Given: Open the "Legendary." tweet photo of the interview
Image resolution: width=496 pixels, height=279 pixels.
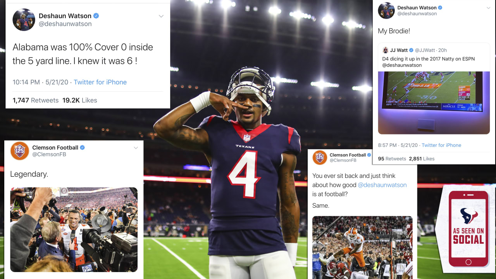Looking at the screenshot, I should (x=74, y=229).
